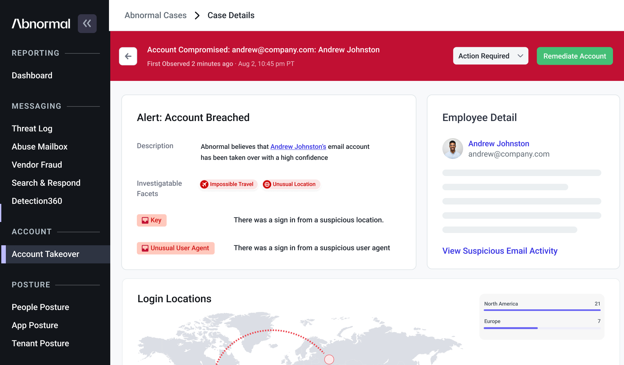Screen dimensions: 624x365
Task: Click the Impossible Travel facet tag
Action: click(x=229, y=184)
